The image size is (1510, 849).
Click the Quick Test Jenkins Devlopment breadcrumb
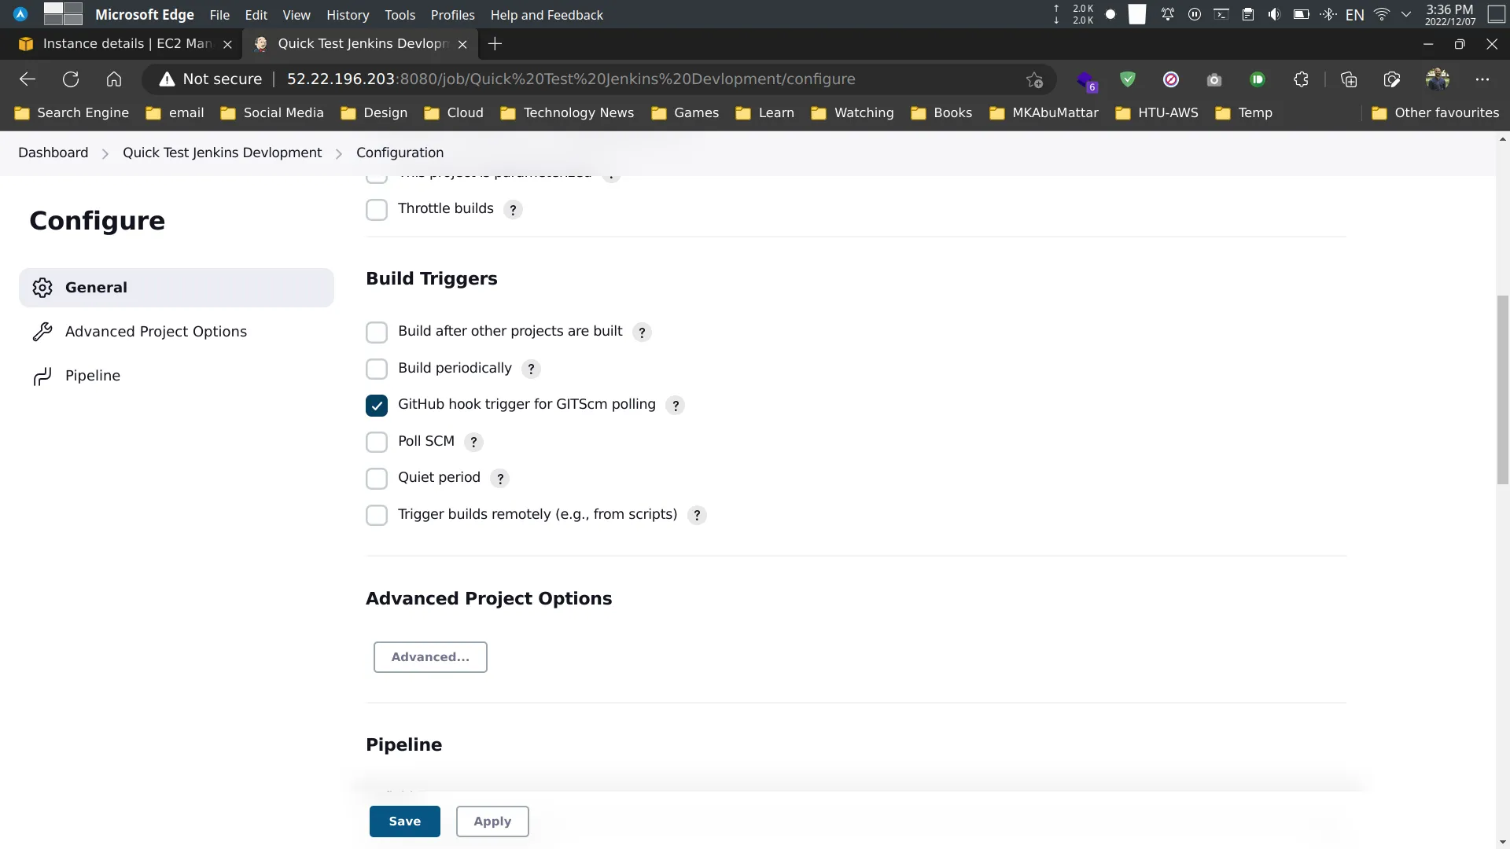tap(222, 153)
